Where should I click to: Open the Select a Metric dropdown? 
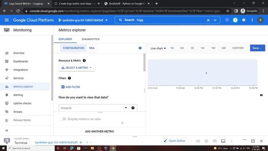[77, 68]
